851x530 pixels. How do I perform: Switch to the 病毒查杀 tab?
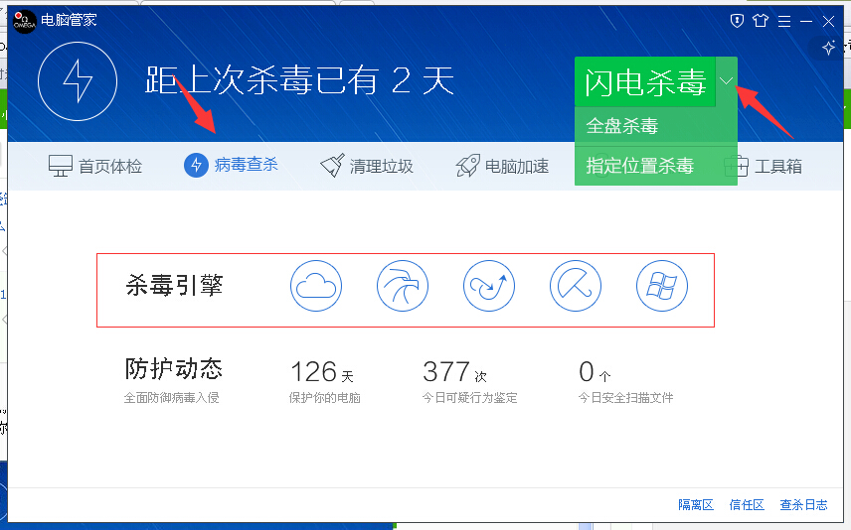[232, 165]
